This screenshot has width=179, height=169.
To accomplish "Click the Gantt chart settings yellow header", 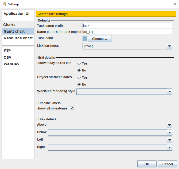I will click(x=106, y=14).
